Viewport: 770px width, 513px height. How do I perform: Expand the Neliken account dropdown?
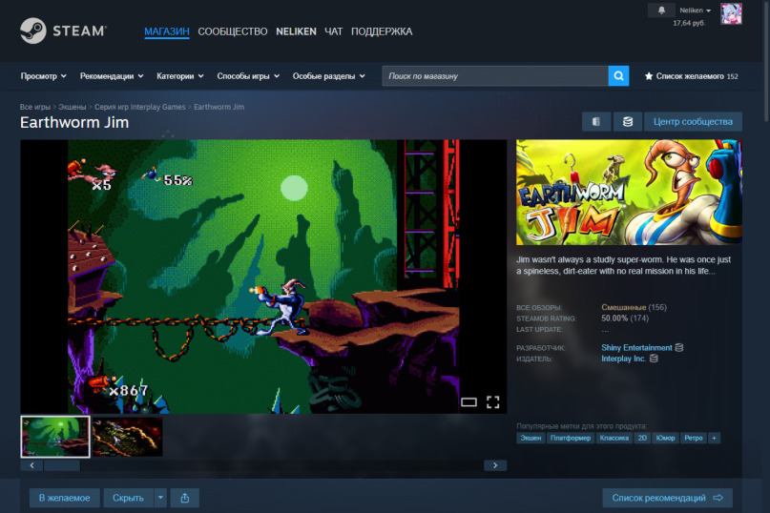tap(695, 10)
